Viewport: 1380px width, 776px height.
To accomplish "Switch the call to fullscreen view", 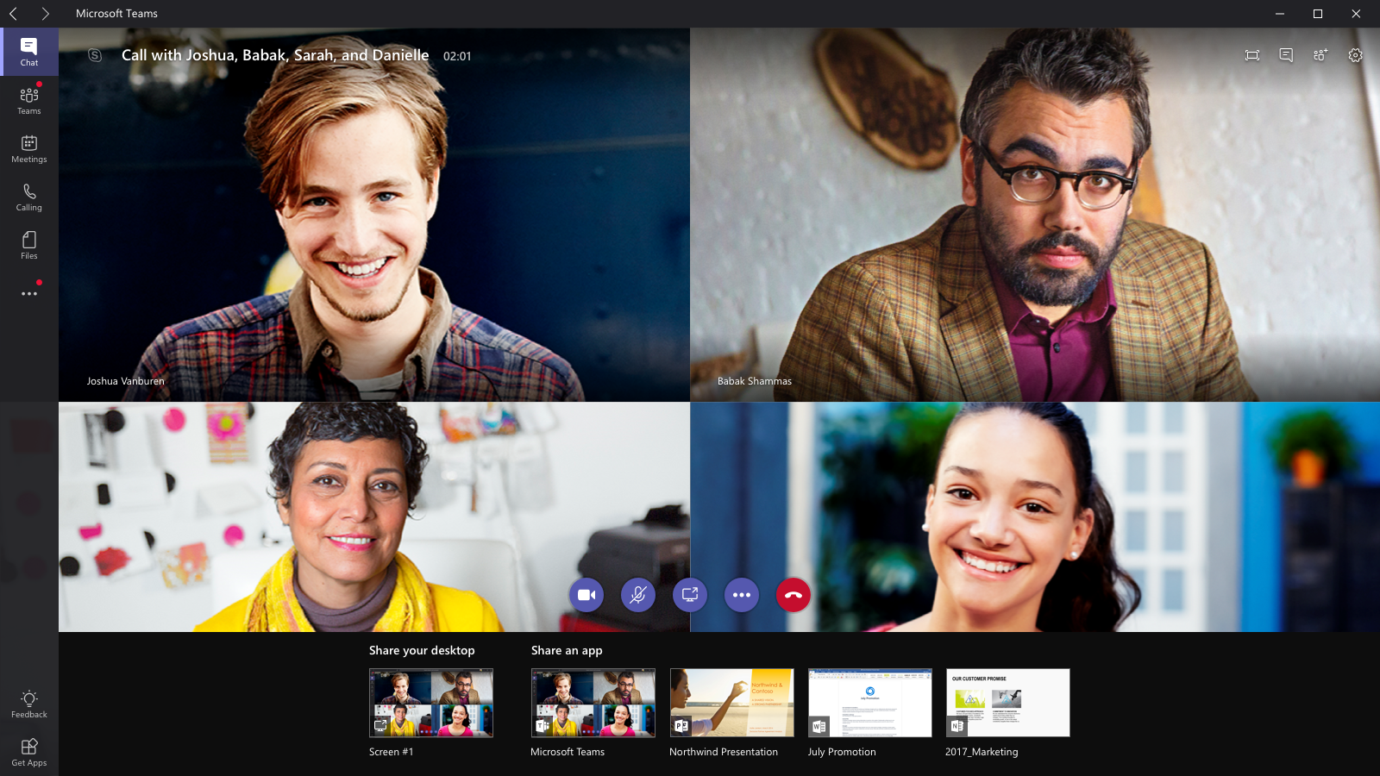I will point(1251,54).
